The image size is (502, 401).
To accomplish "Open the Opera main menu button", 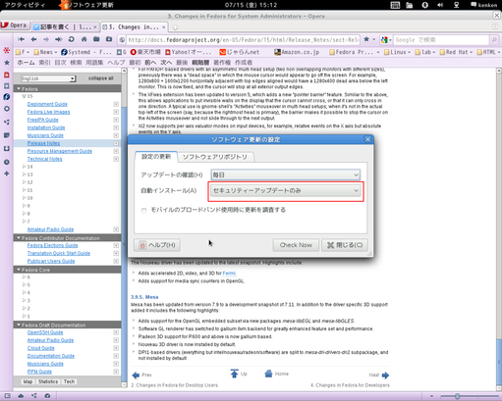I will pos(15,25).
